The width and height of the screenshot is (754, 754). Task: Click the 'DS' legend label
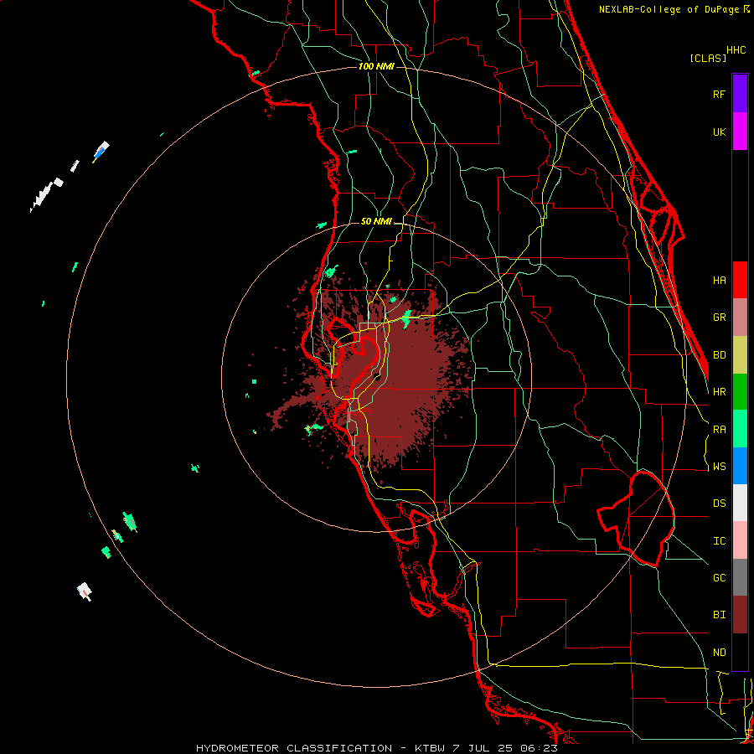coord(719,504)
